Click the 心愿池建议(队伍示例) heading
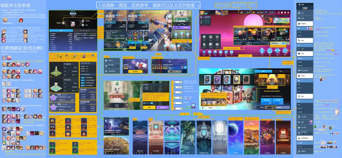This screenshot has width=342, height=158. pos(22,48)
